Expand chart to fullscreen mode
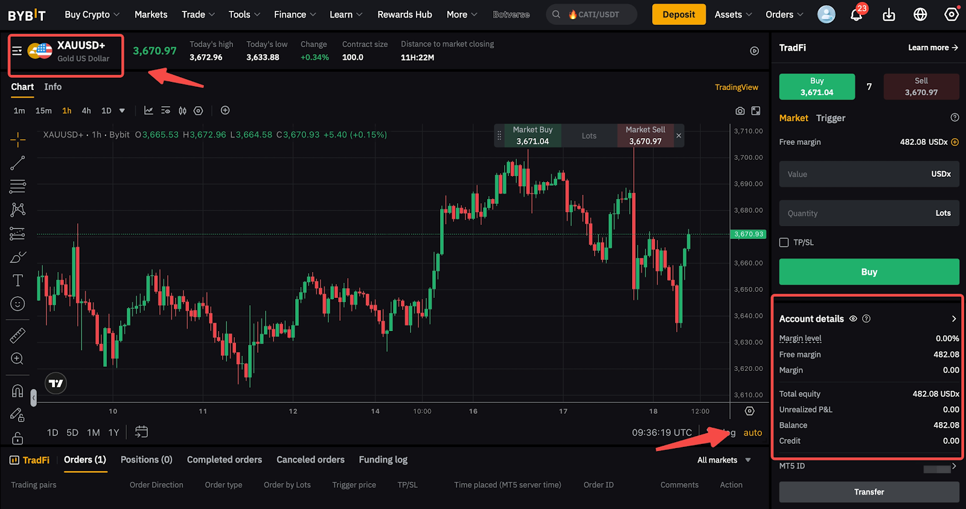 (756, 111)
